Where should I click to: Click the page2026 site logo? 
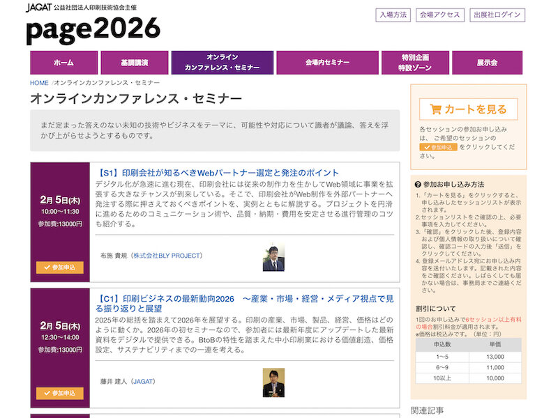93,30
